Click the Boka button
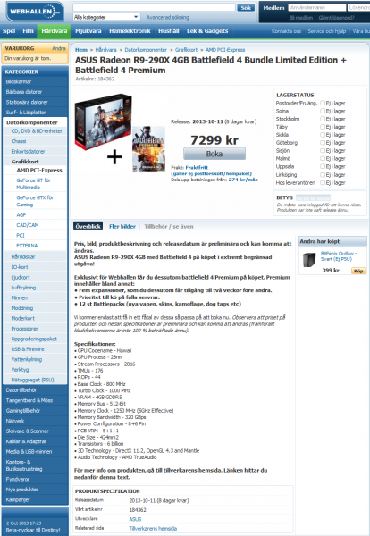 [x=214, y=154]
